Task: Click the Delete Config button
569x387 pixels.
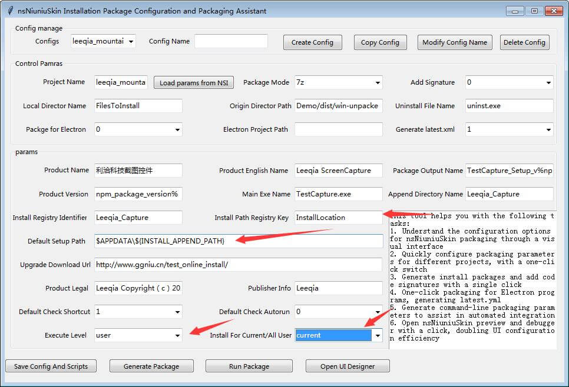Action: [x=524, y=42]
